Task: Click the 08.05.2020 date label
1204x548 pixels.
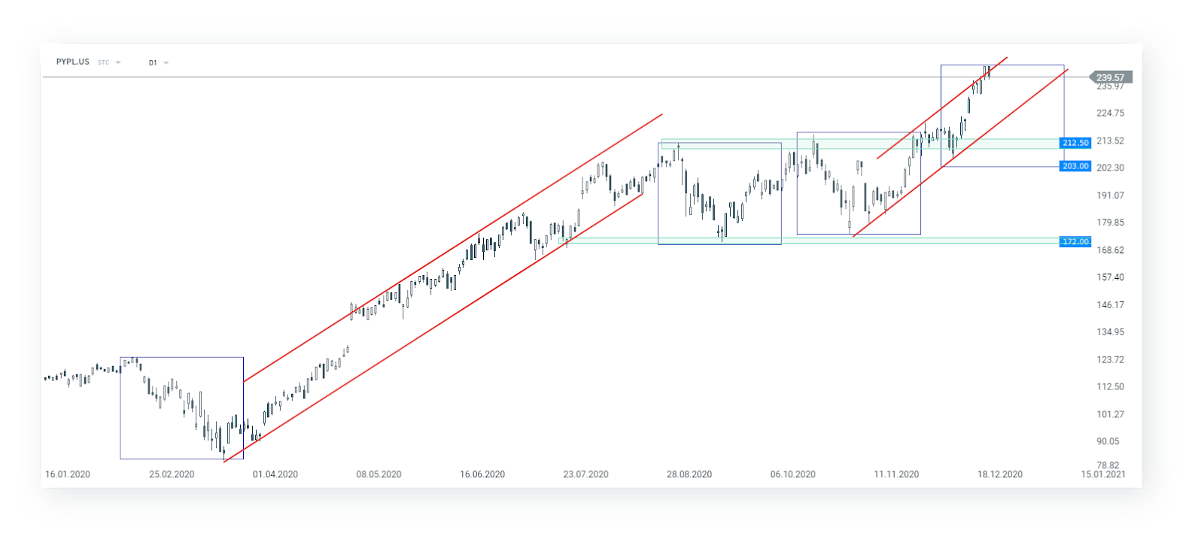Action: 379,474
